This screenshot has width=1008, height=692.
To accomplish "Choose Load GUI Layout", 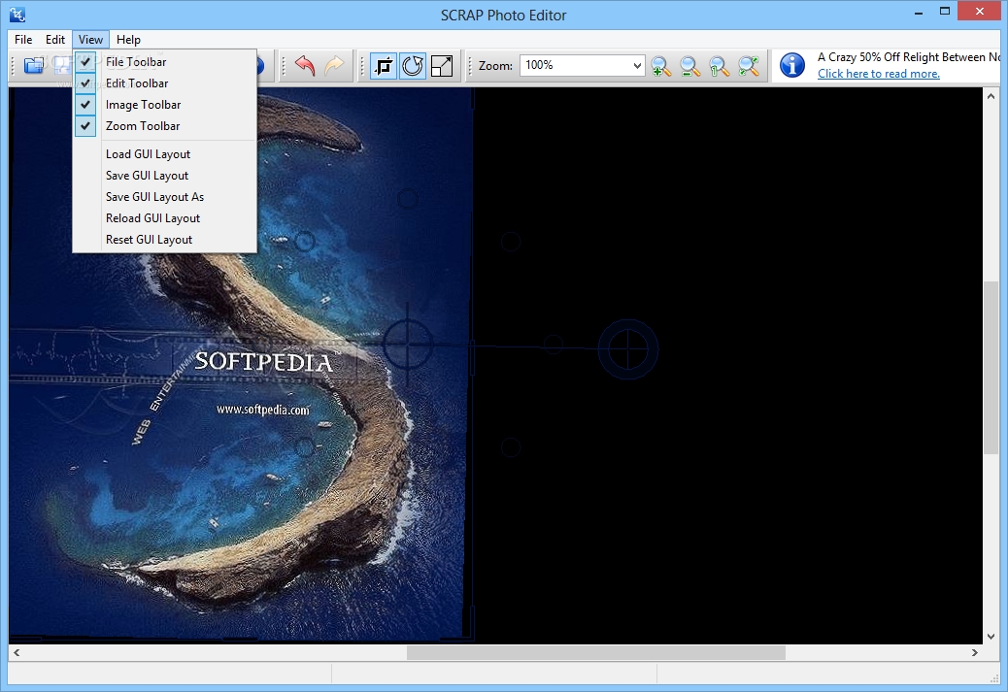I will pos(164,154).
